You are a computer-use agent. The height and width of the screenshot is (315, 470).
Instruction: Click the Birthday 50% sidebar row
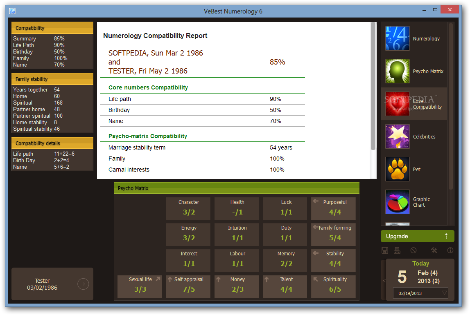(52, 52)
